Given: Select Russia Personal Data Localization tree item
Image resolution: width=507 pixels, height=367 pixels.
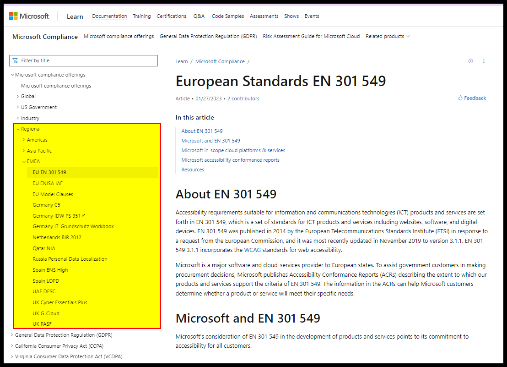Looking at the screenshot, I should tap(70, 259).
